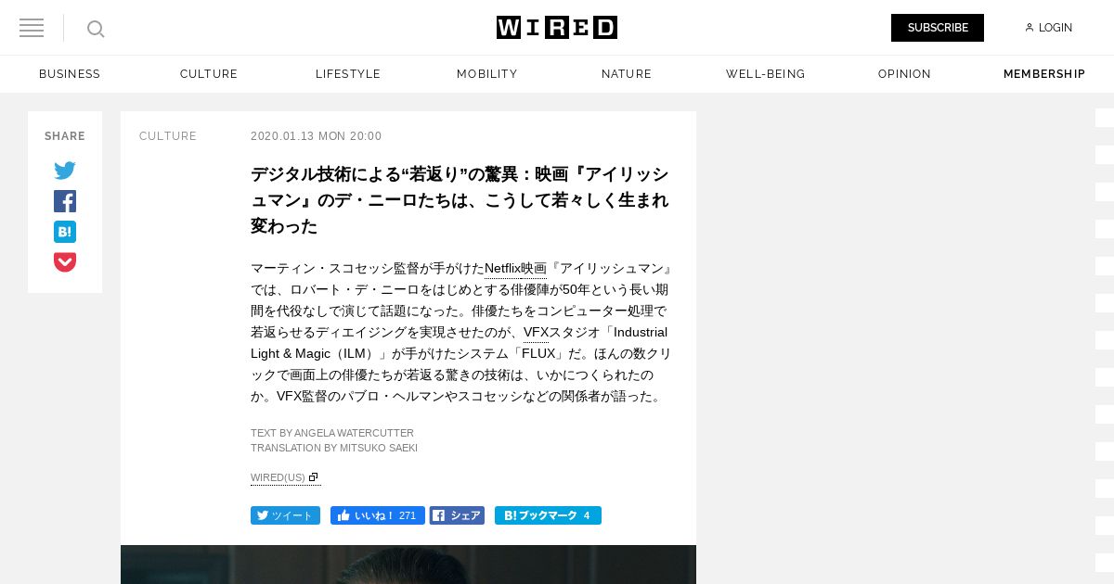The width and height of the screenshot is (1114, 584).
Task: Open the WIRED(US) source link
Action: tap(285, 478)
